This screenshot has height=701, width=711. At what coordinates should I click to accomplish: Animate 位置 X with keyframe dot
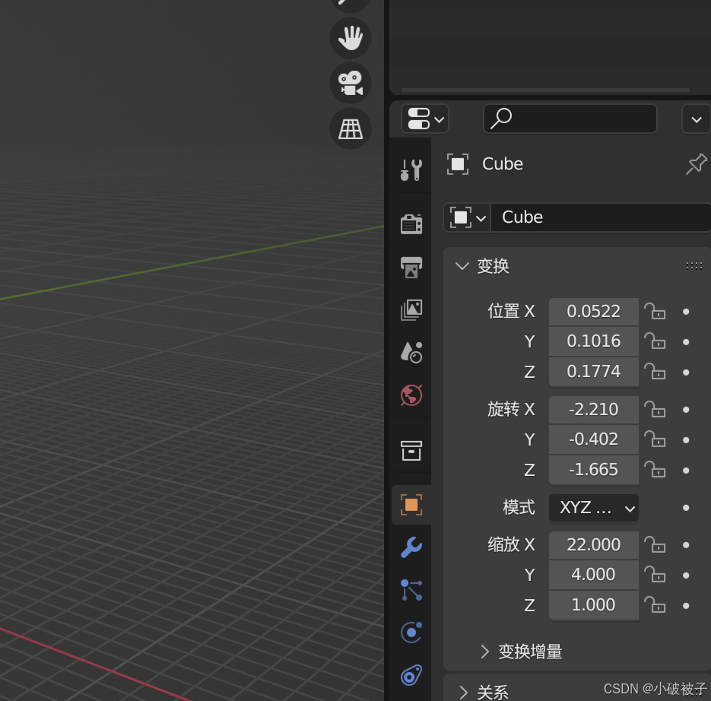[x=686, y=312]
